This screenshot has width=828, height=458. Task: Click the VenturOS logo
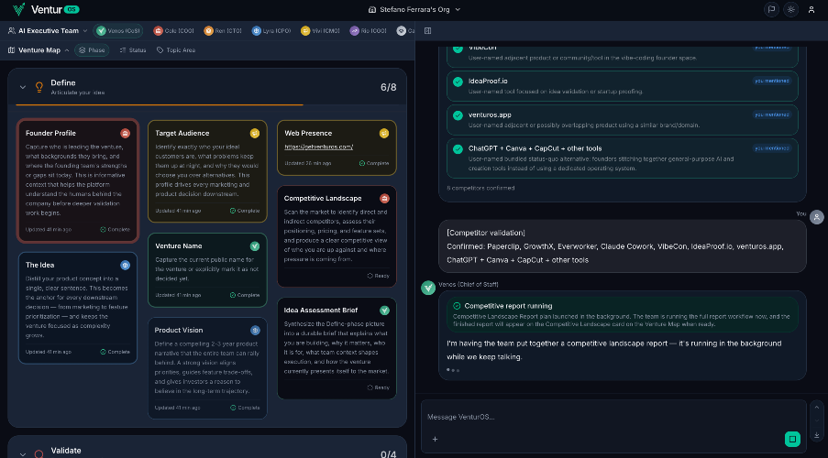pos(46,9)
